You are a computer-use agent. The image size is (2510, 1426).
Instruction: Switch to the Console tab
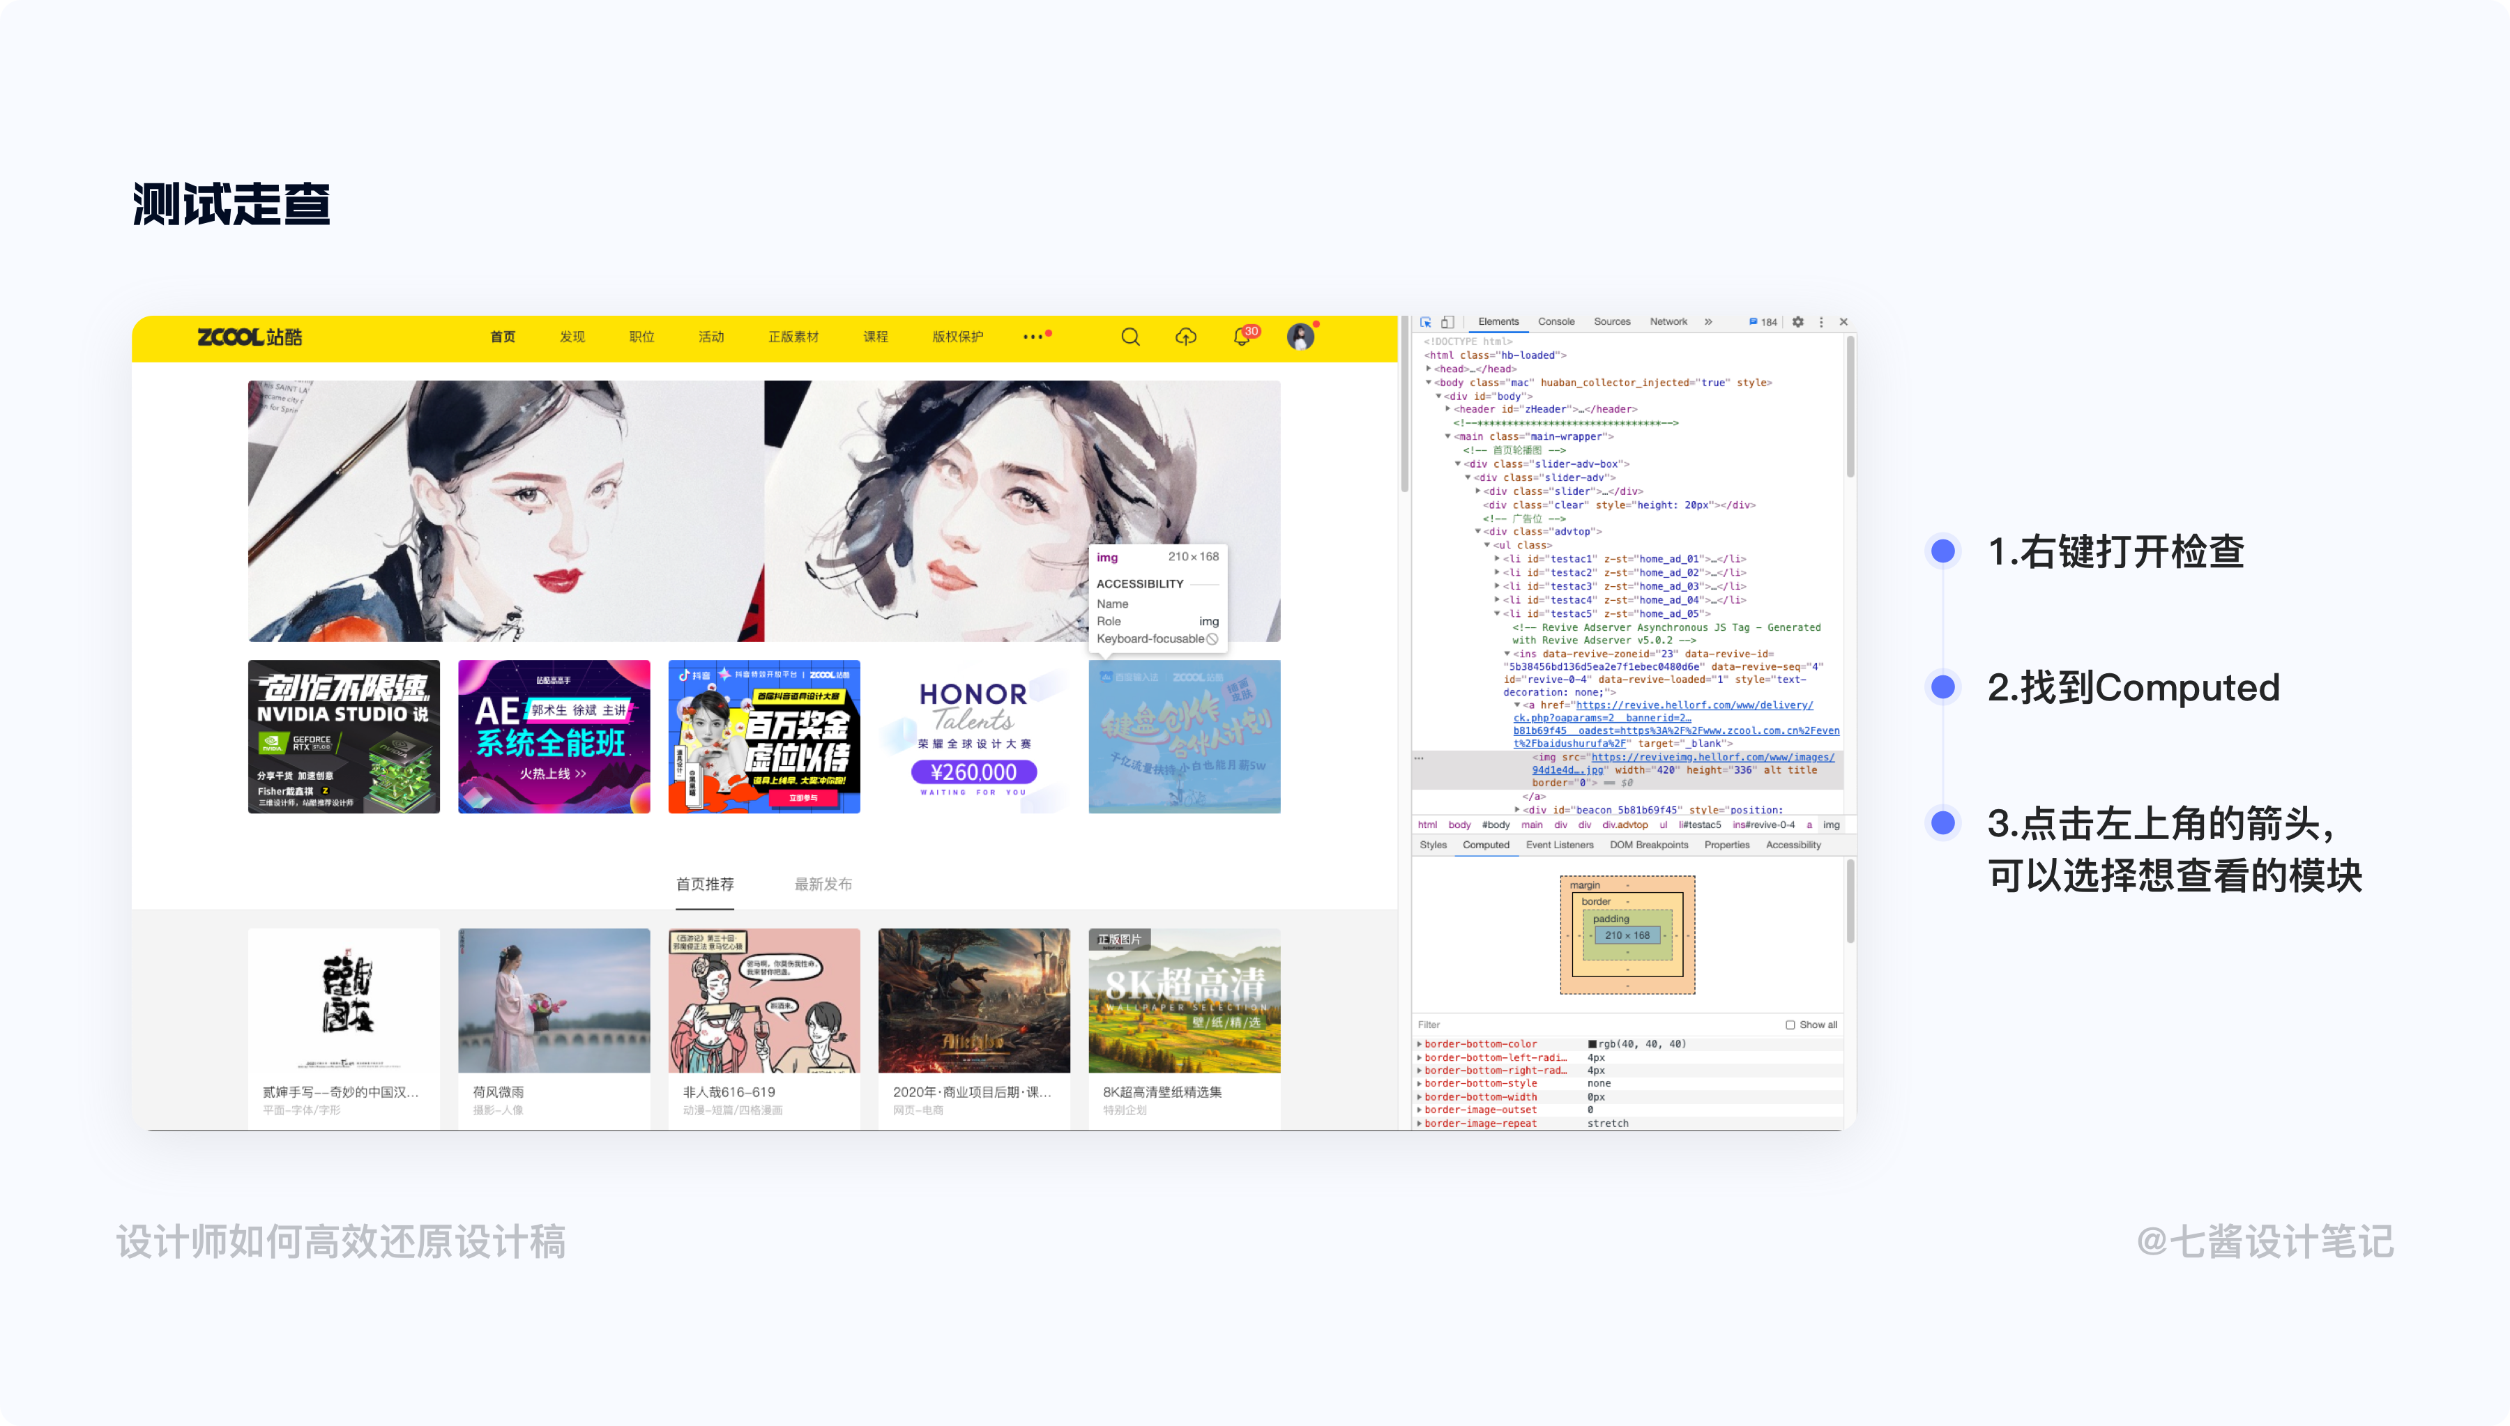(x=1556, y=322)
